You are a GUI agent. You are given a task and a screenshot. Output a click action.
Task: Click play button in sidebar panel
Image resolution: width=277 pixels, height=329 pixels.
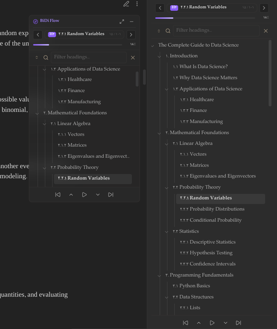tap(212, 323)
